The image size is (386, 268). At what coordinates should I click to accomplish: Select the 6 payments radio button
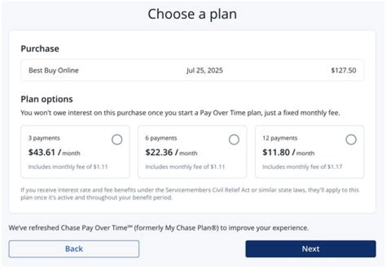[x=234, y=140]
